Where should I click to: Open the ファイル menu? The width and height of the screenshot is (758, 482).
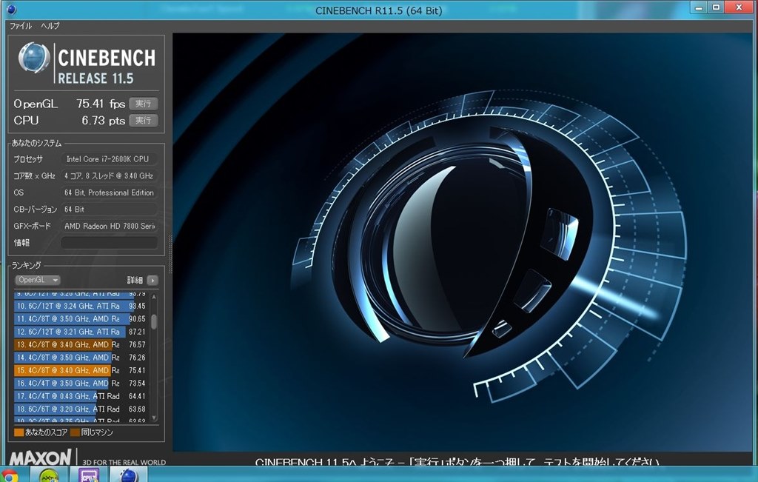(21, 26)
